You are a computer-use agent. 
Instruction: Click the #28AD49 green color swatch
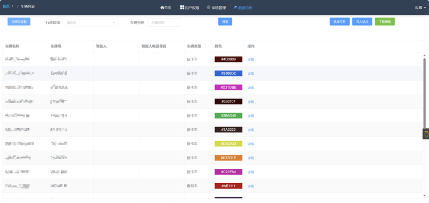coord(228,115)
